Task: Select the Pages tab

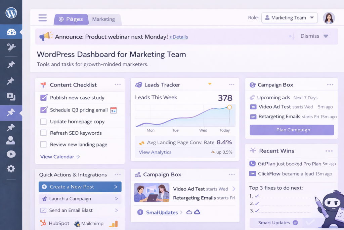Action: 71,19
